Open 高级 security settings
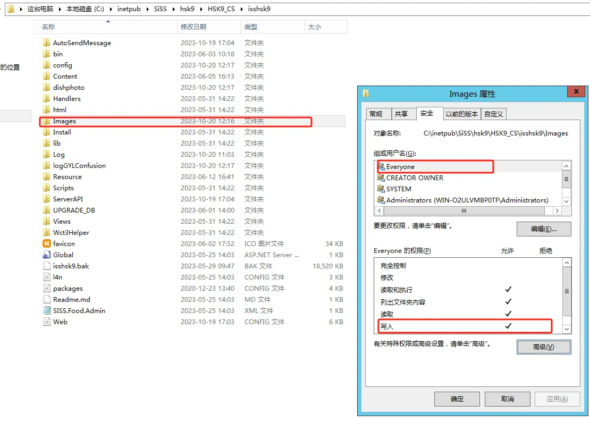 pos(543,347)
